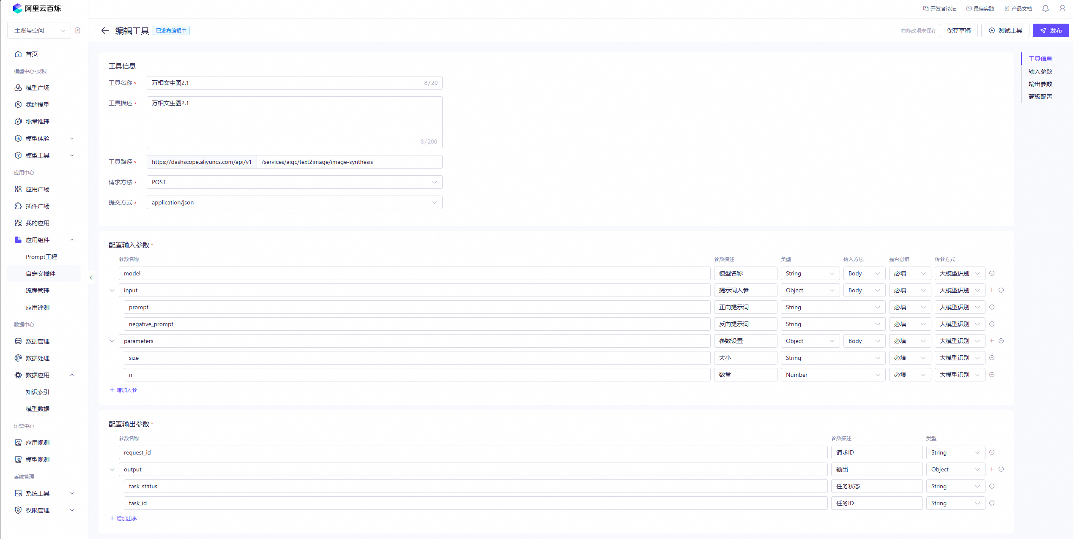Open type dropdown for the n parameter
This screenshot has width=1073, height=539.
[832, 375]
